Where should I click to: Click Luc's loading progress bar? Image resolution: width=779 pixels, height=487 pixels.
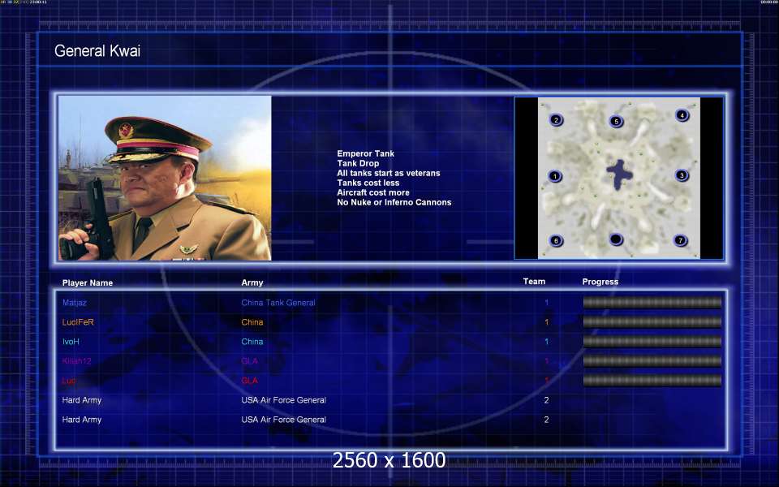coord(652,381)
